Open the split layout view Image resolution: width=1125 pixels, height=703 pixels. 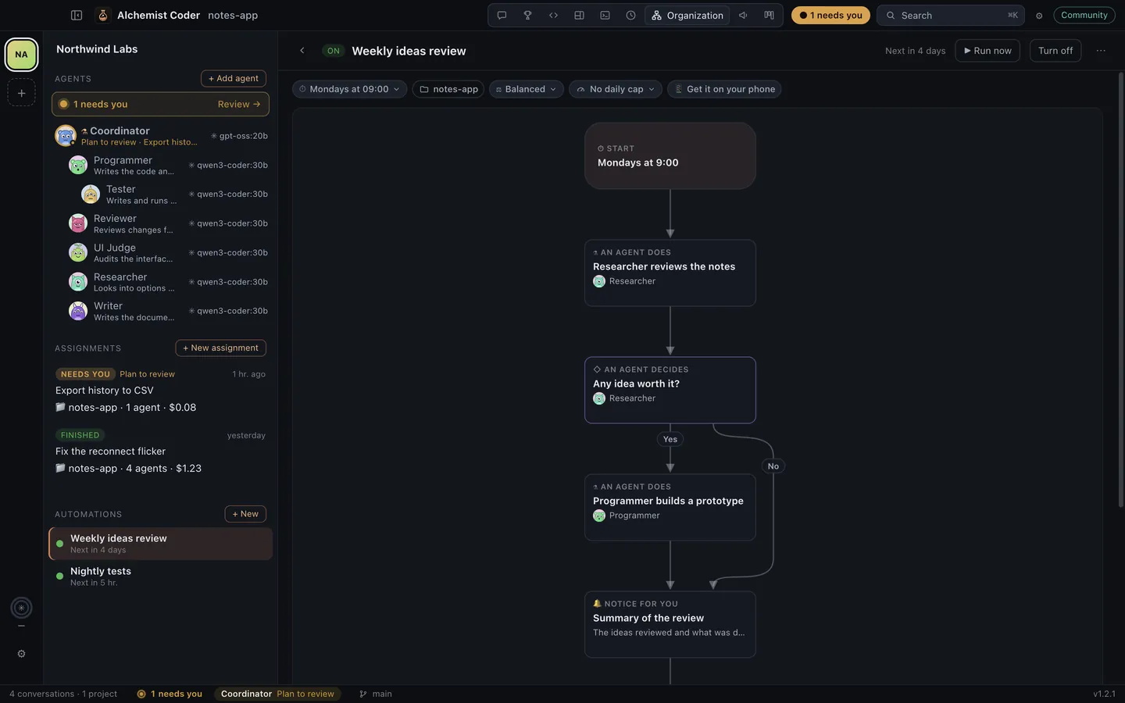[579, 15]
